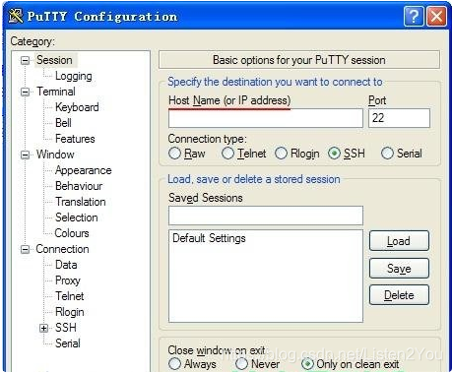Open the Logging category
Viewport: 452px width, 373px height.
point(74,76)
